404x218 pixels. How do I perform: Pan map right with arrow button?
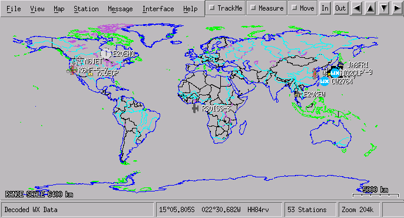point(398,8)
